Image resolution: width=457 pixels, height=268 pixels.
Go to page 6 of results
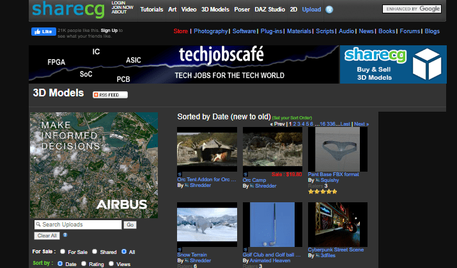click(x=311, y=124)
